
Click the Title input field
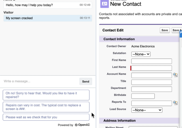click(x=152, y=82)
